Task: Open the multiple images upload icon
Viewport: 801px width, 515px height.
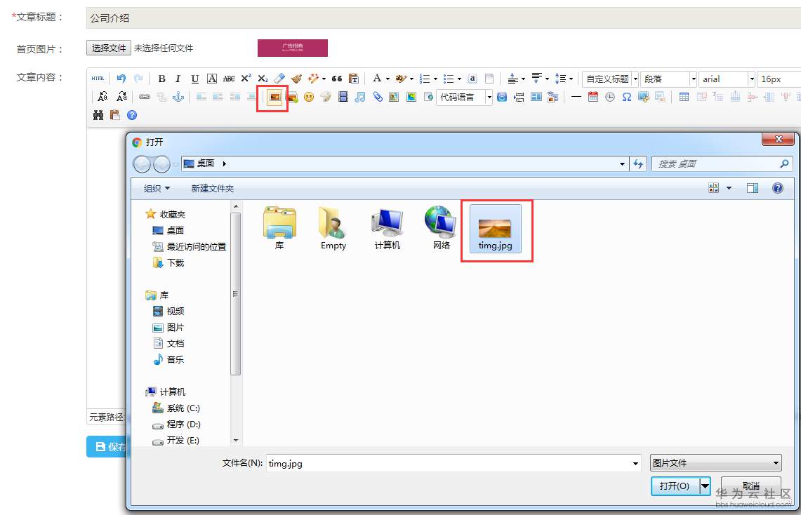Action: coord(292,97)
